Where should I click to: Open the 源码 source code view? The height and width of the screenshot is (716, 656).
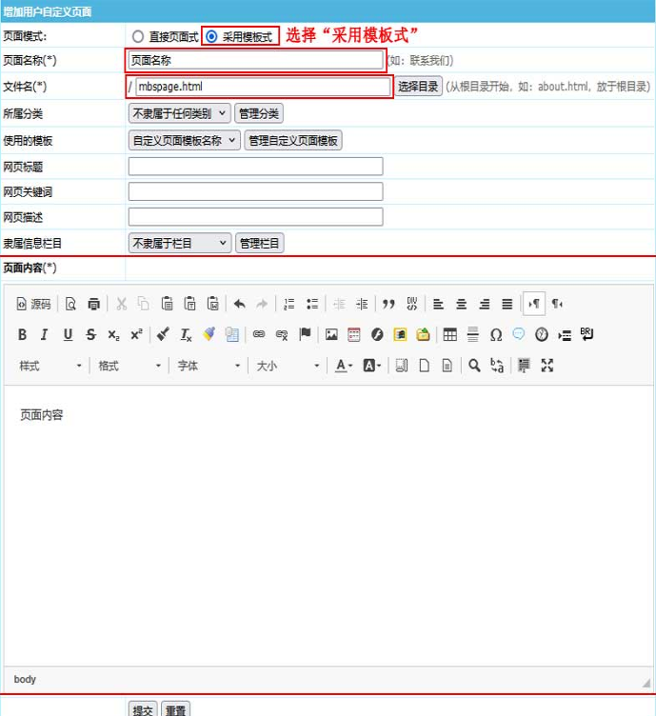33,304
